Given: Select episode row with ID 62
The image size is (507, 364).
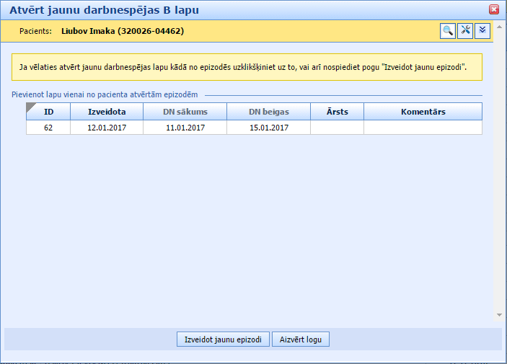Looking at the screenshot, I should tap(48, 128).
